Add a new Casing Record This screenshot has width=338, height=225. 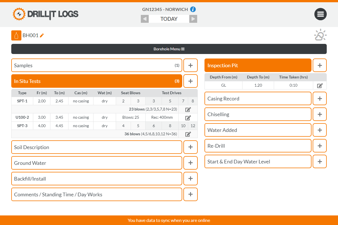[x=320, y=98]
